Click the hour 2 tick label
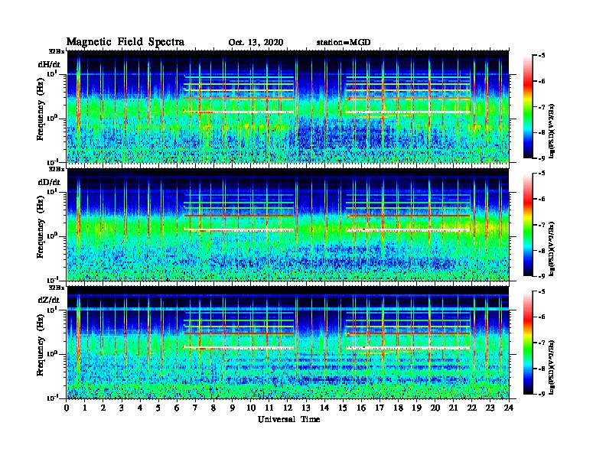This screenshot has height=468, width=606. coord(103,408)
